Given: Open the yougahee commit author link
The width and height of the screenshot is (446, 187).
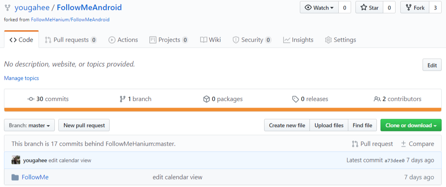Looking at the screenshot, I should point(35,160).
